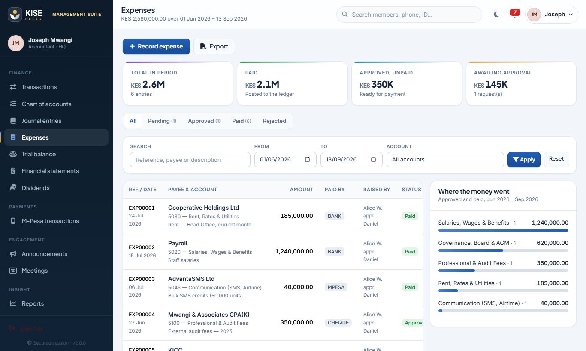The image size is (586, 351).
Task: Click the Governance, Board & AGM progress bar
Action: (503, 250)
